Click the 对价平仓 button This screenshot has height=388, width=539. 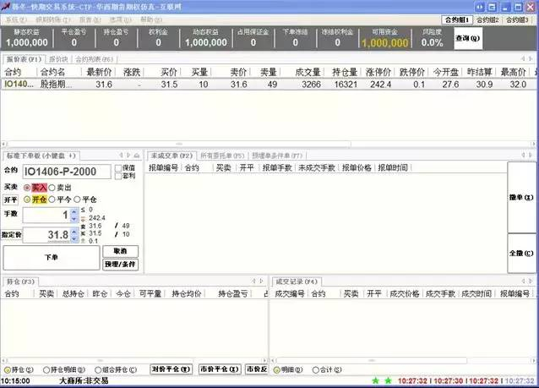pyautogui.click(x=171, y=369)
